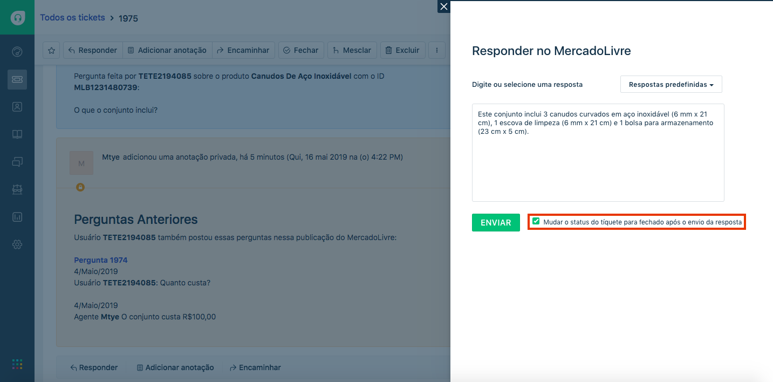Click the Excluir button

click(x=403, y=50)
